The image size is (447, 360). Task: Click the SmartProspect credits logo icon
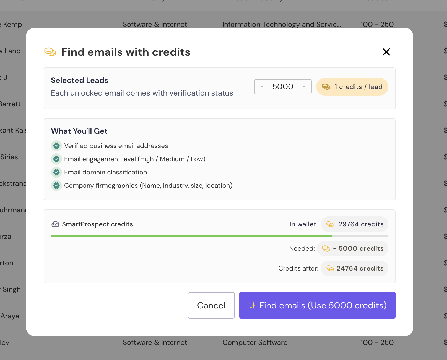tap(55, 224)
